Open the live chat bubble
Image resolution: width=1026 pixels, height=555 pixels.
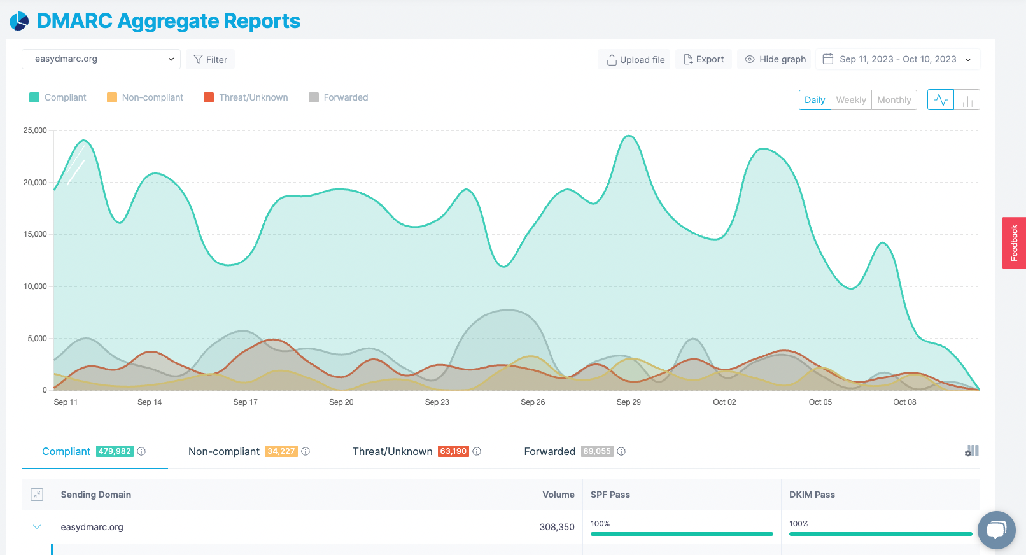pyautogui.click(x=996, y=530)
